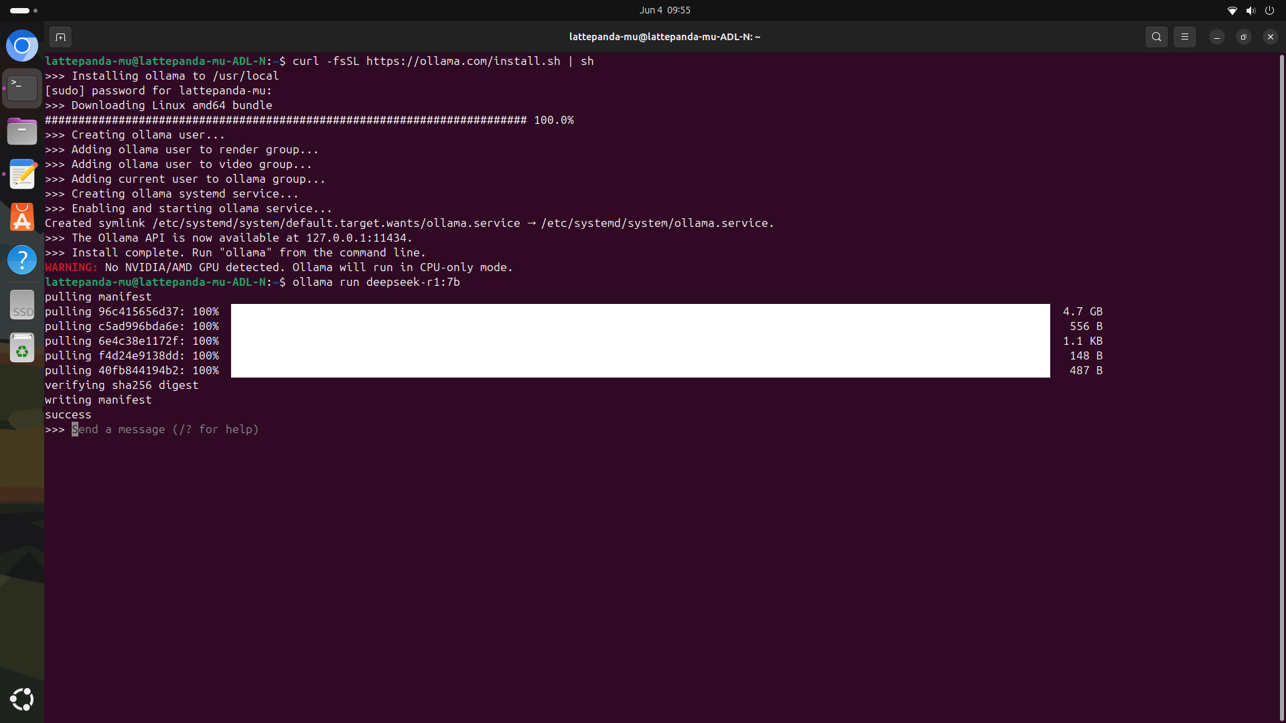Screen dimensions: 1286x723
Task: Open the Ubuntu App Center
Action: pyautogui.click(x=22, y=218)
